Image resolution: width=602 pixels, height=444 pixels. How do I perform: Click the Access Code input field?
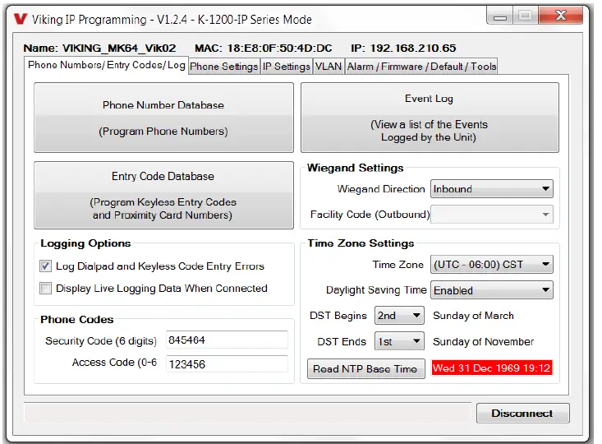[227, 363]
